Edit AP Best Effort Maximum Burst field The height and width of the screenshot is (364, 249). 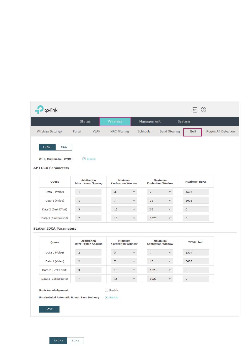click(196, 209)
